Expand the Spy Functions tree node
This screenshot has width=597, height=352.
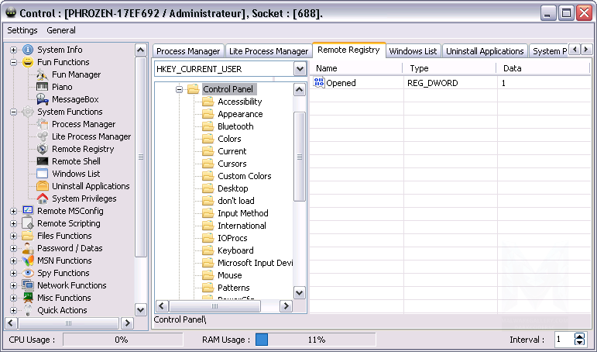point(13,273)
